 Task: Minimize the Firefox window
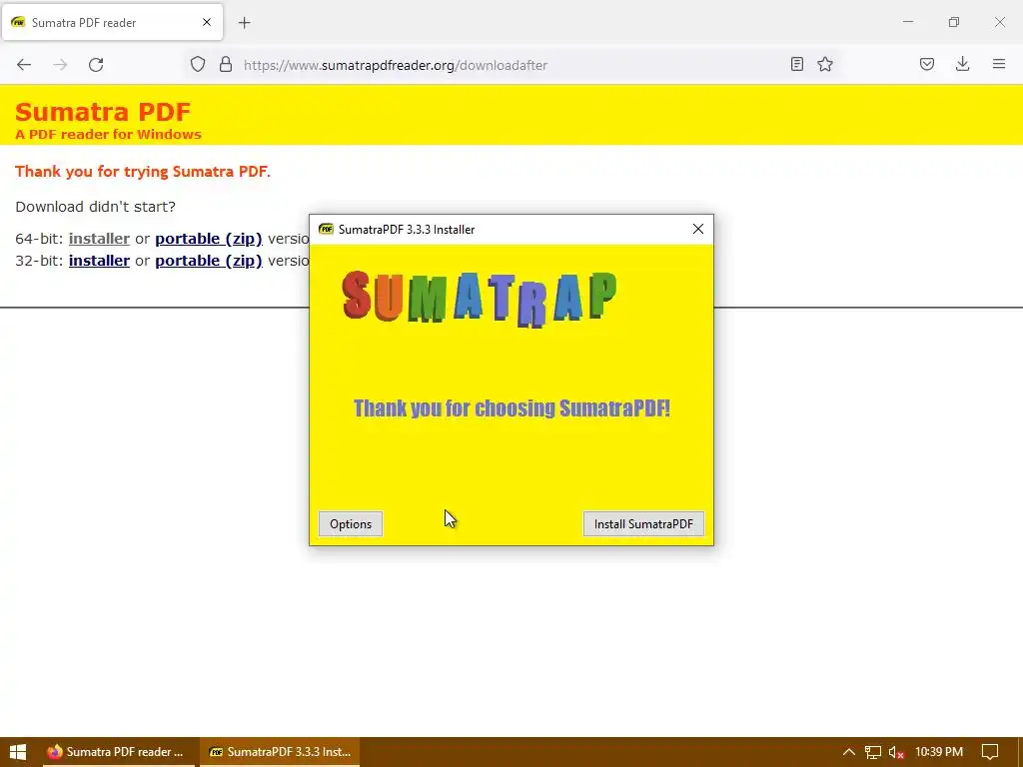907,22
